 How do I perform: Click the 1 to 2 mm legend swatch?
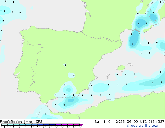click(x=16, y=125)
